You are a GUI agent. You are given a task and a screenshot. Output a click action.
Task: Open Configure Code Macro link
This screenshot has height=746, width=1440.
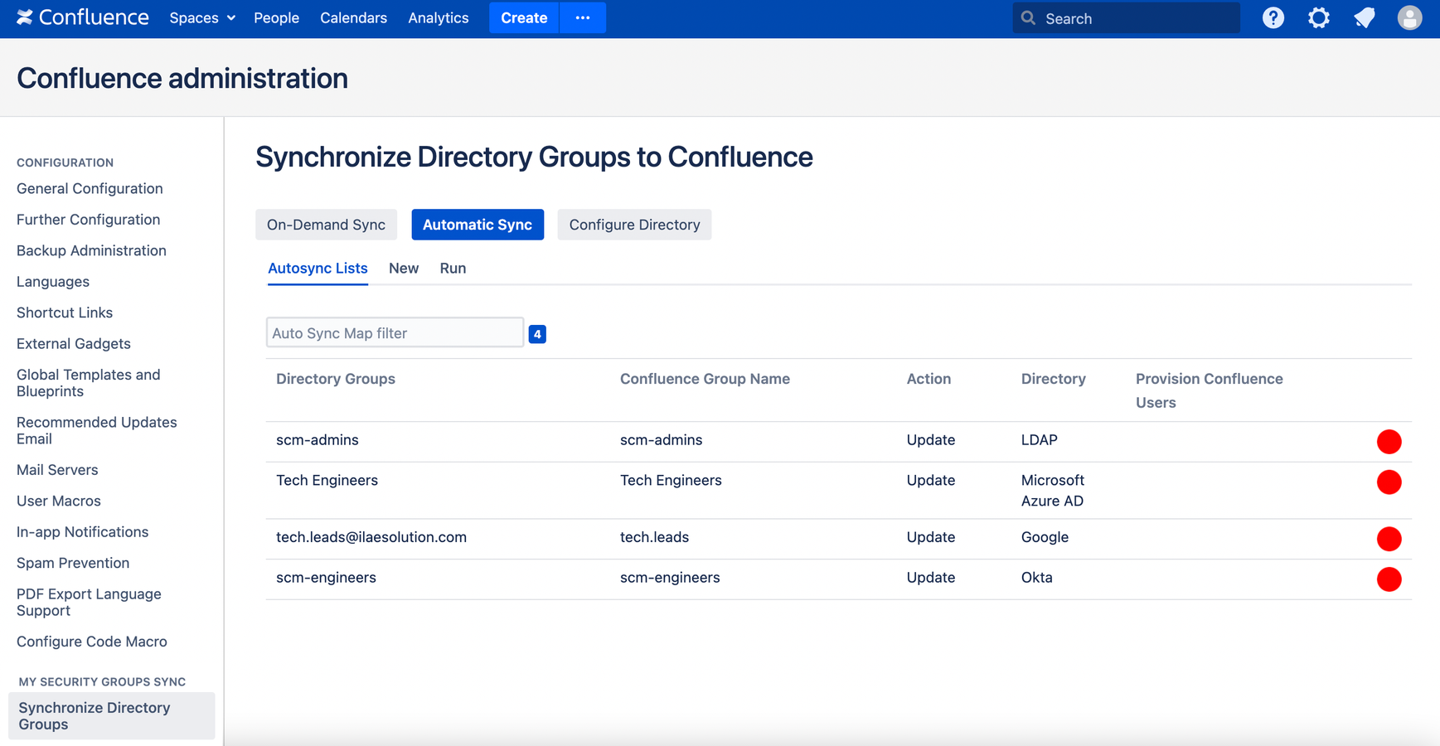tap(92, 642)
